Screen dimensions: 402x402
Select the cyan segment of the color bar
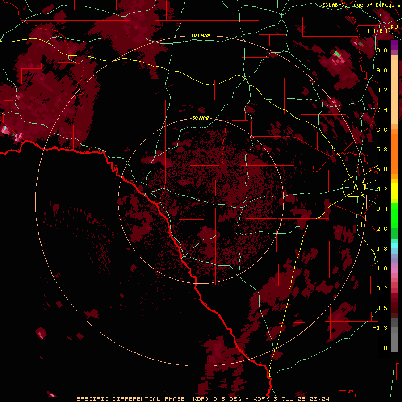coord(394,246)
